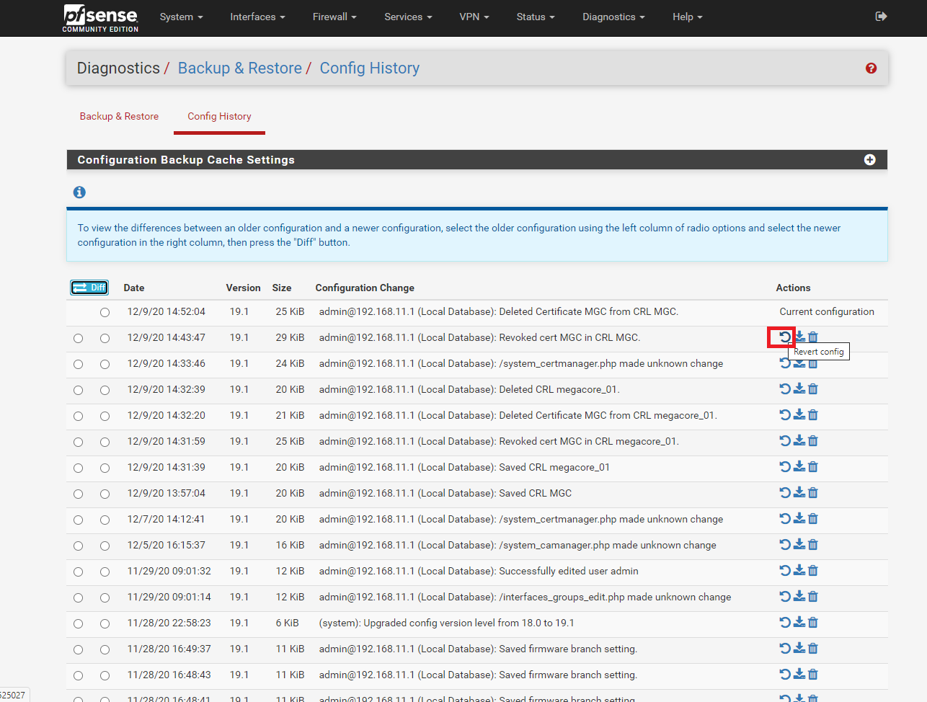Open the Firewall dropdown menu
927x702 pixels.
334,17
